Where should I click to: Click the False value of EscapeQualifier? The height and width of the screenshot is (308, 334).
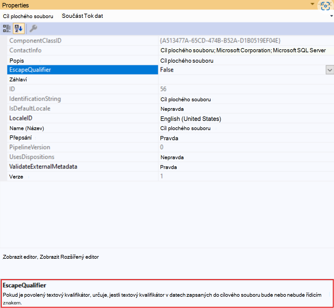[167, 70]
